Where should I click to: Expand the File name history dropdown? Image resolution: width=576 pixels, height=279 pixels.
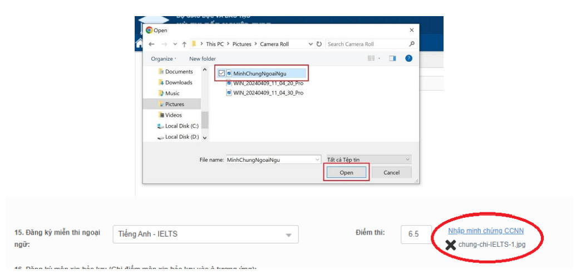pos(317,160)
